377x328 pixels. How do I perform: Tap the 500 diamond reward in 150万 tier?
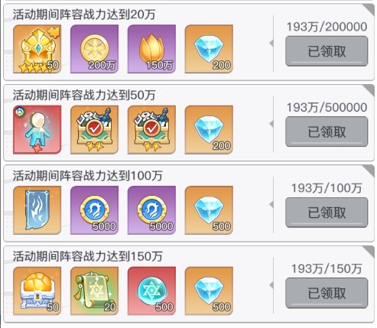coord(209,291)
